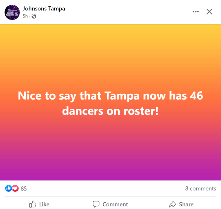Image resolution: width=221 pixels, height=209 pixels.
Task: Open the list of 85 reactions
Action: 24,189
